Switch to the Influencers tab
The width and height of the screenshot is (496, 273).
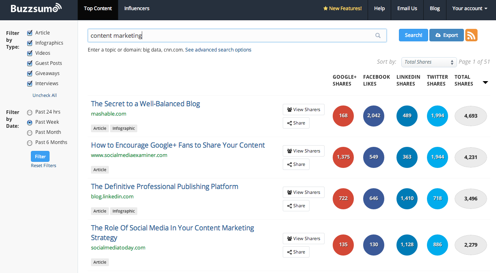coord(137,8)
